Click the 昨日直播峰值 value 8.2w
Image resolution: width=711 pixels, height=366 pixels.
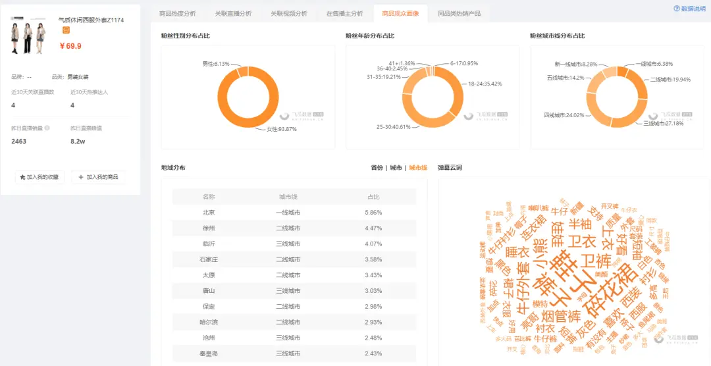pyautogui.click(x=78, y=142)
